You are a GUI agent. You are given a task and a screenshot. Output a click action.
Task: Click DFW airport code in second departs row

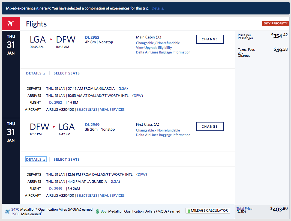click(142, 175)
